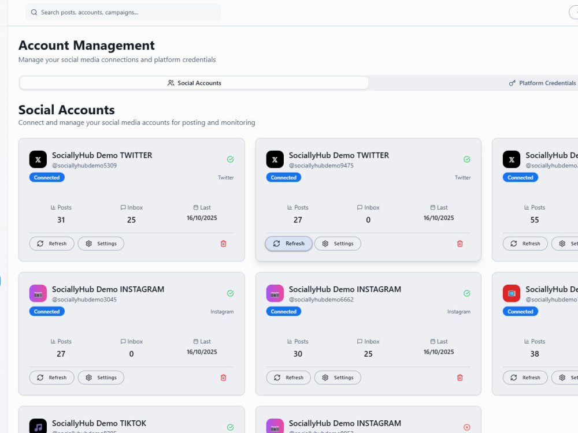Delete account @sociallyhubdemo3045 with trash icon
Viewport: 578px width, 433px height.
(x=223, y=378)
